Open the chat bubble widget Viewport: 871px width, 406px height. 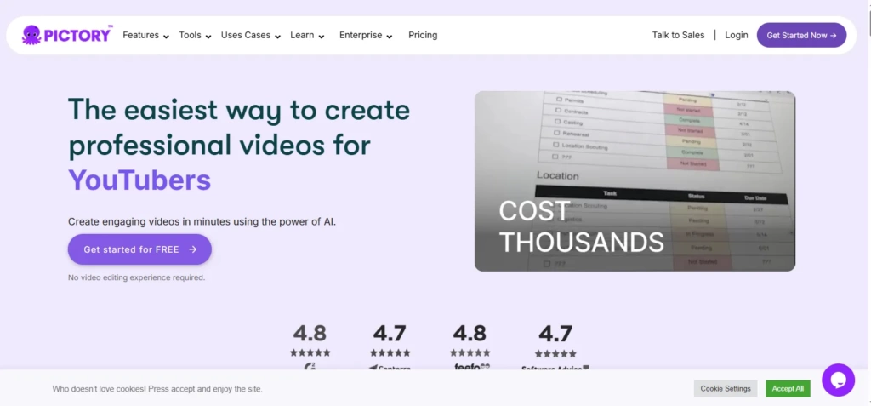[x=838, y=380]
